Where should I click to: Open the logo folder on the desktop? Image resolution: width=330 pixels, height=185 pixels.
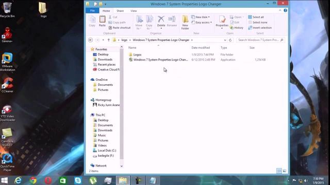43,10
